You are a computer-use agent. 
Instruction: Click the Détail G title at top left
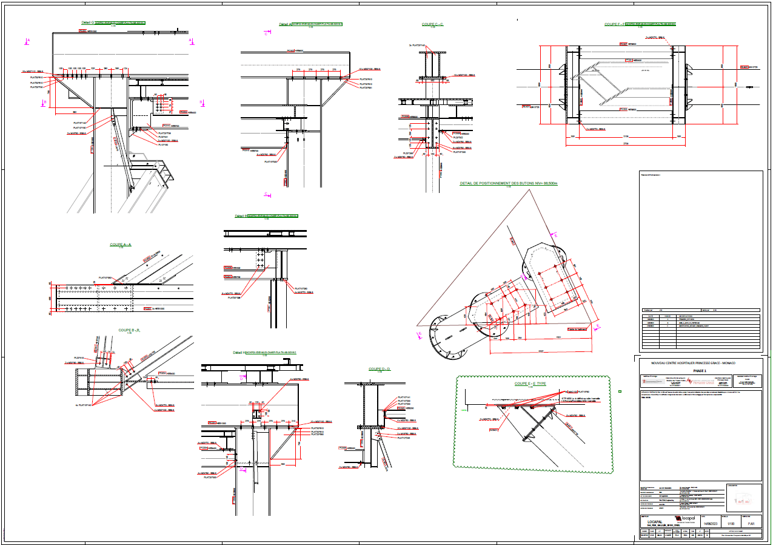click(x=88, y=22)
